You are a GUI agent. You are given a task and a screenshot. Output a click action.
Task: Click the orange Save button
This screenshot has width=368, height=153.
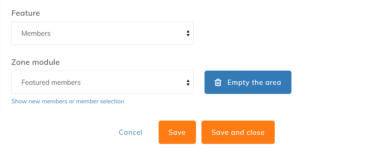tap(177, 132)
